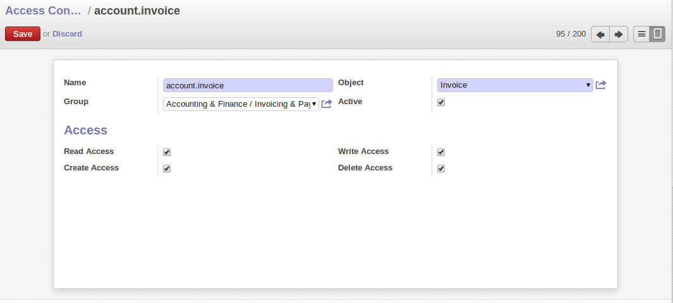Uncheck the Delete Access checkbox
This screenshot has height=303, width=673.
[441, 169]
